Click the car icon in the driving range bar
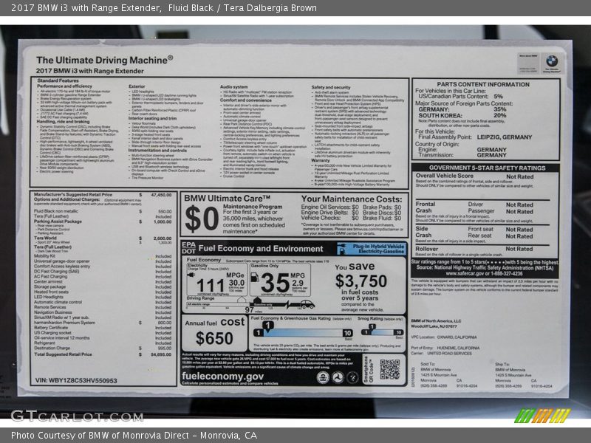The height and width of the screenshot is (443, 591). point(306,303)
